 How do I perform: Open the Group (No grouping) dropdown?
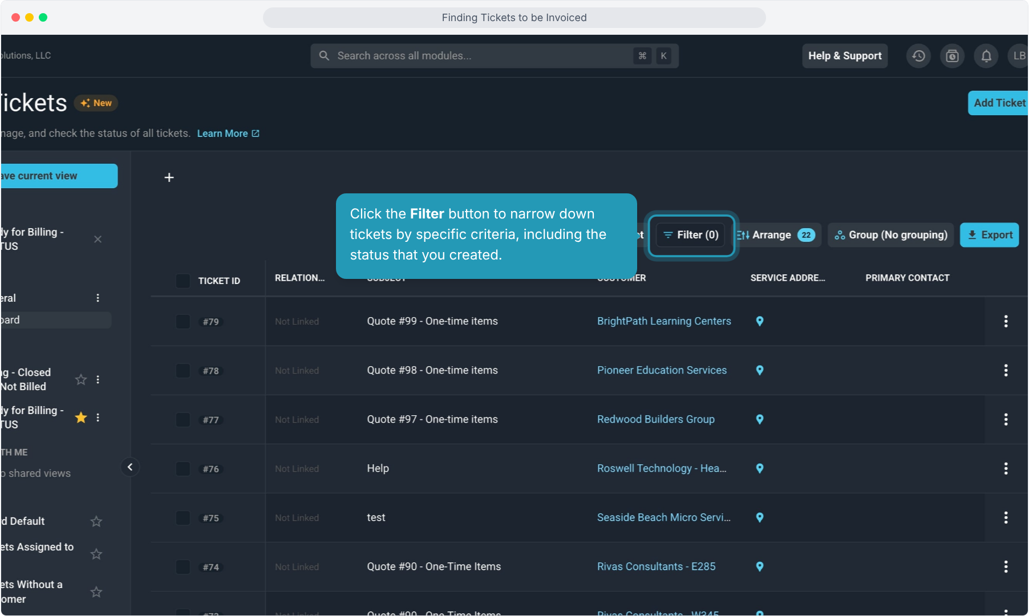pos(890,235)
